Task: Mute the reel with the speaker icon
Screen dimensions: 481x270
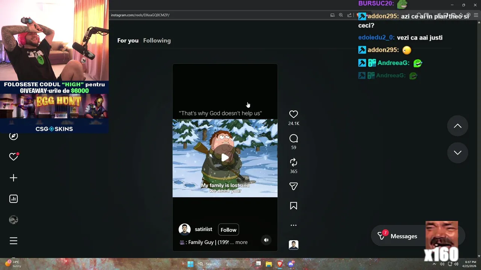Action: (x=266, y=240)
